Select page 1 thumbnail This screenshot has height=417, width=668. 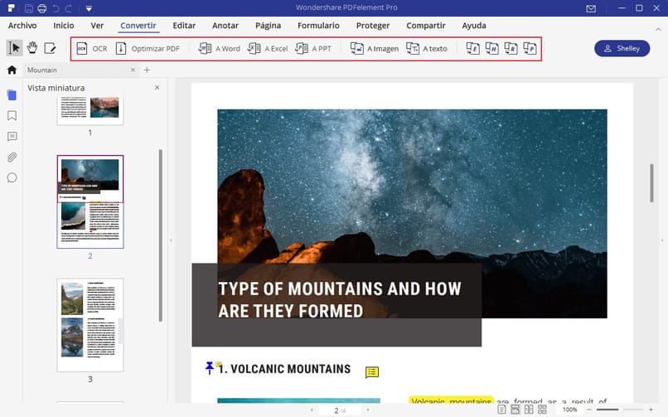(x=90, y=110)
